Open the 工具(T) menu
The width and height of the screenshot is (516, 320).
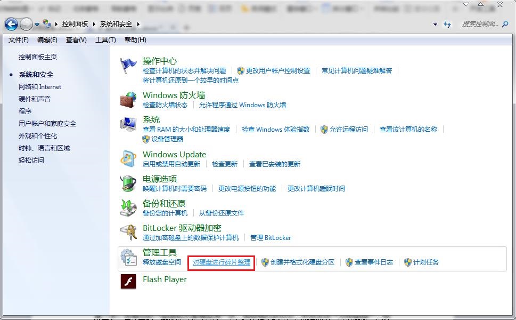pyautogui.click(x=105, y=40)
